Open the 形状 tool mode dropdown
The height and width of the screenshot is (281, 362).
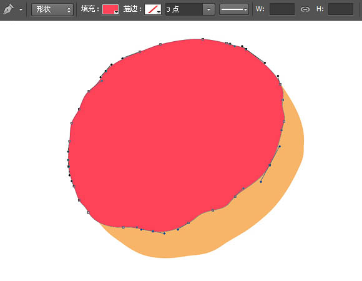52,9
